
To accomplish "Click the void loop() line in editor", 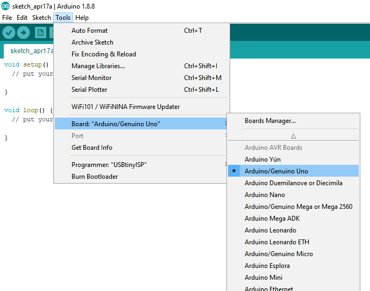I will 29,110.
